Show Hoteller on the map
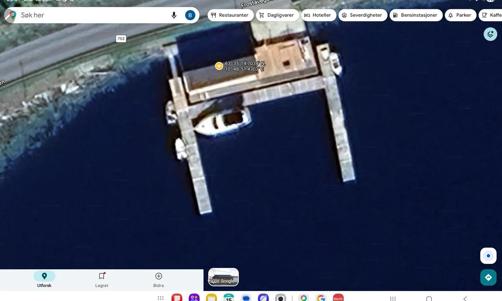This screenshot has height=301, width=502. tap(318, 15)
